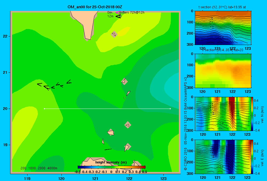Viewport: 267px width, 181px height.
Task: Click the magenta 0m drifter arrow legend icon
Action: 118,13
